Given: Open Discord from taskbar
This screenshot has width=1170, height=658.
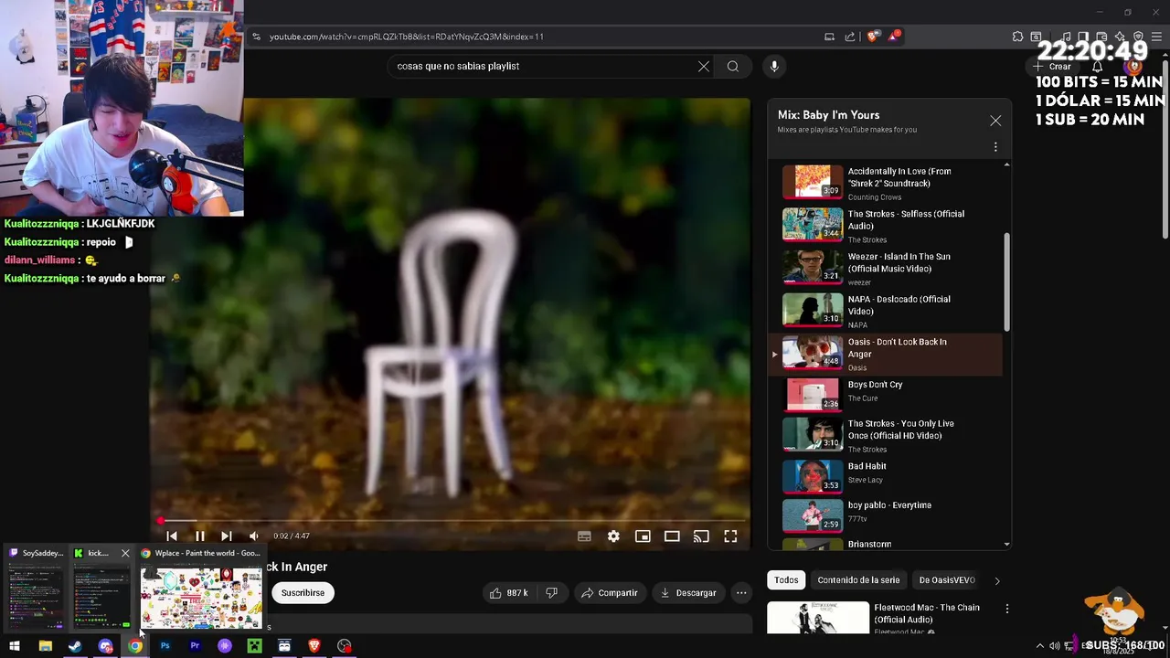Looking at the screenshot, I should pyautogui.click(x=105, y=646).
